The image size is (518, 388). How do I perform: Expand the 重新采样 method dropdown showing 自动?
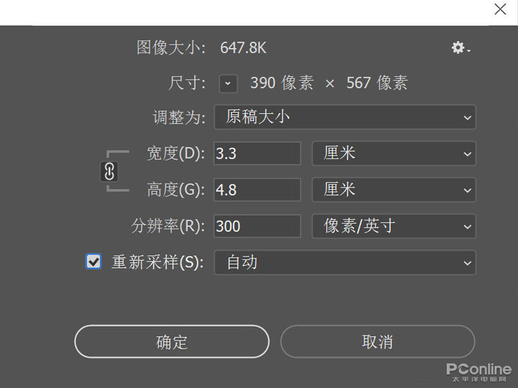(344, 262)
